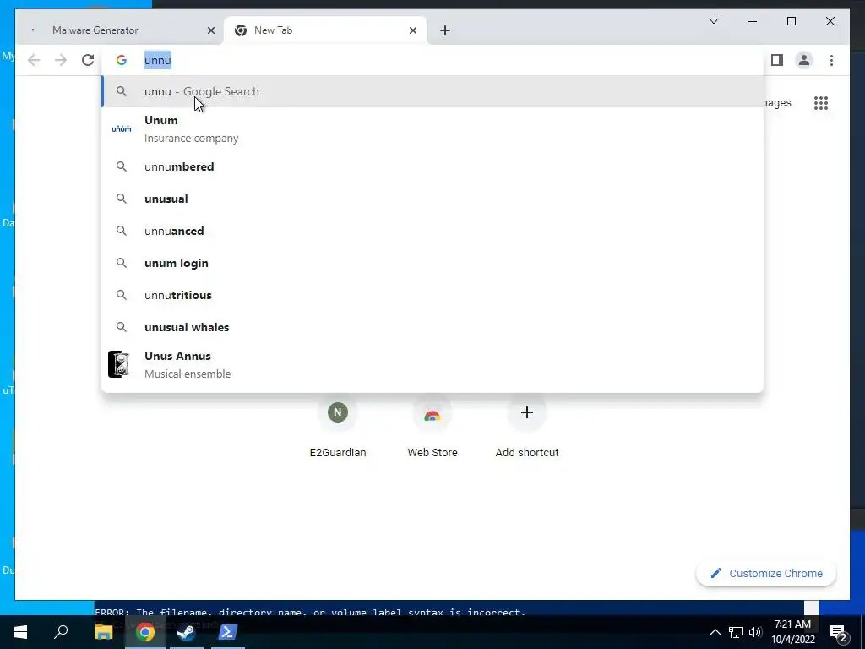Pick the 'unnumbered' suggestion
This screenshot has width=865, height=649.
click(x=432, y=166)
